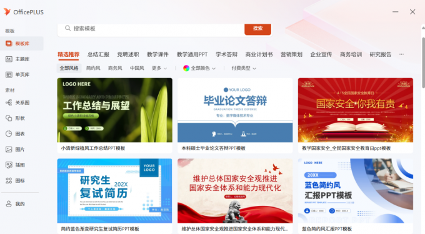
Task: Click the title 教学国家安全_全民国家安全教育日ppt模板
Action: click(346, 149)
